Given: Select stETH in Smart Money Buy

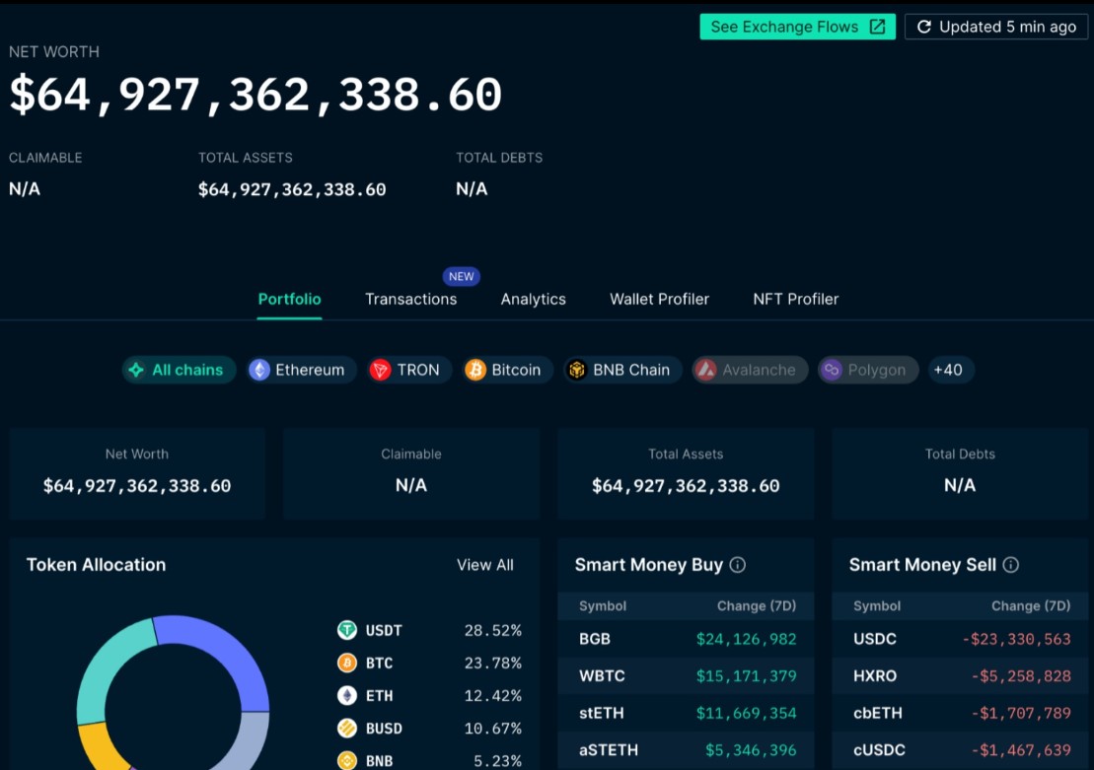Looking at the screenshot, I should coord(686,713).
